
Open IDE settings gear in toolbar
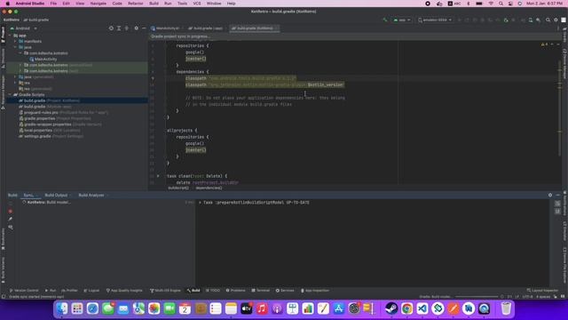pyautogui.click(x=556, y=20)
